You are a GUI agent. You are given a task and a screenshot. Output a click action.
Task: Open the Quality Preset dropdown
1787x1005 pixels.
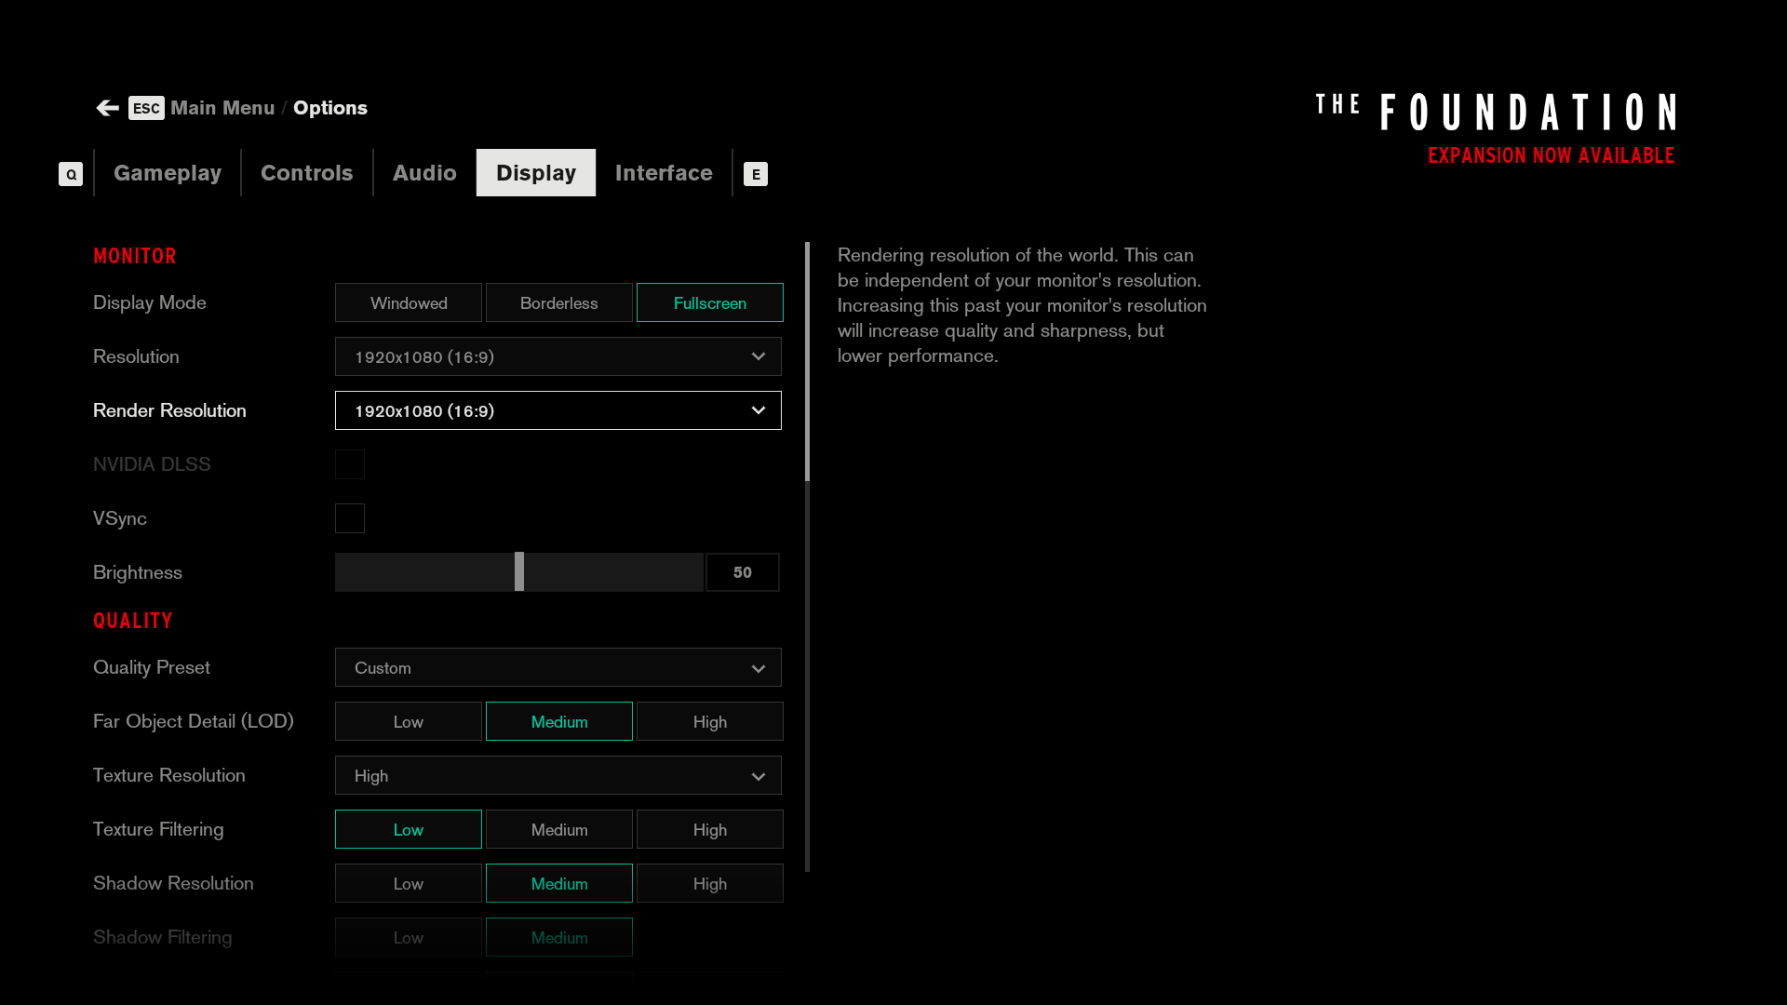point(558,668)
